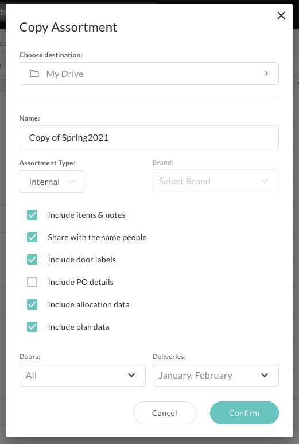Screen dimensions: 299x444
Task: Uncheck Include items & notes
Action: pos(32,215)
